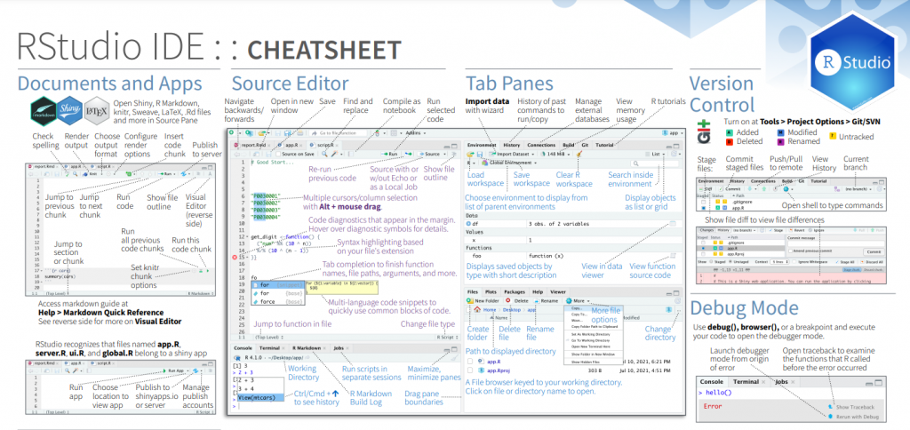Viewport: 910px width, 430px height.
Task: Select the Unstaged radio button
Action: (730, 262)
